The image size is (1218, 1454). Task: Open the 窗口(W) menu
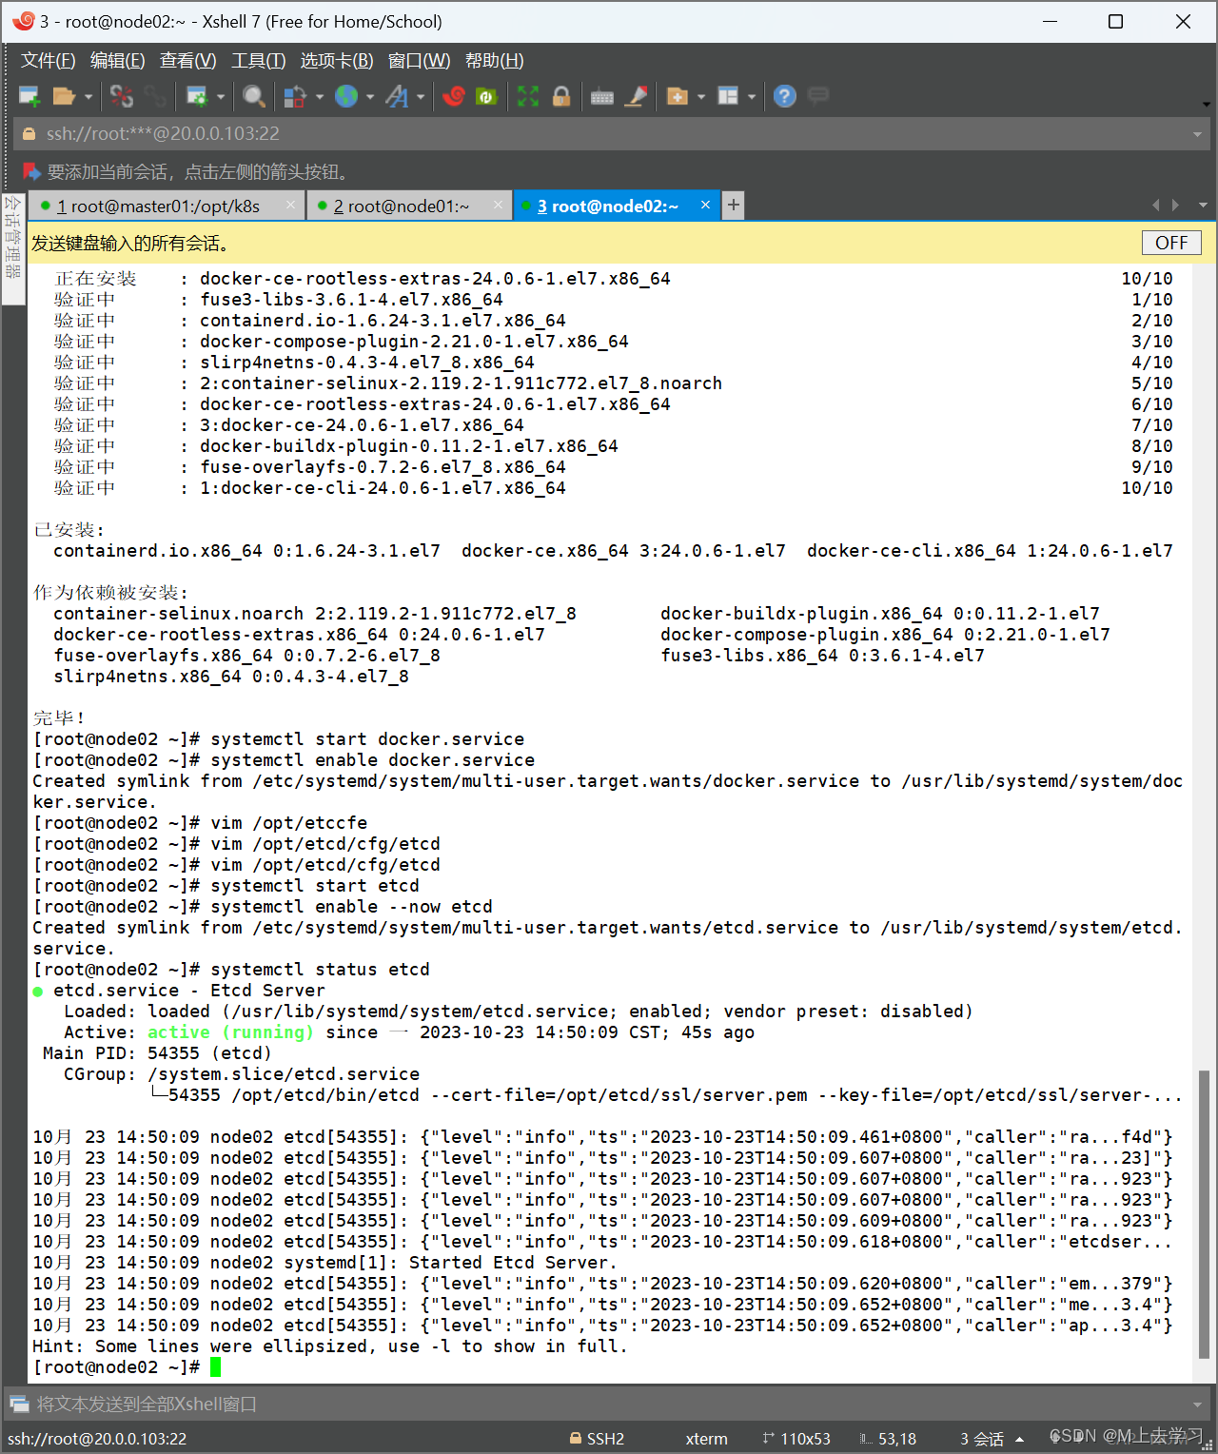[420, 61]
